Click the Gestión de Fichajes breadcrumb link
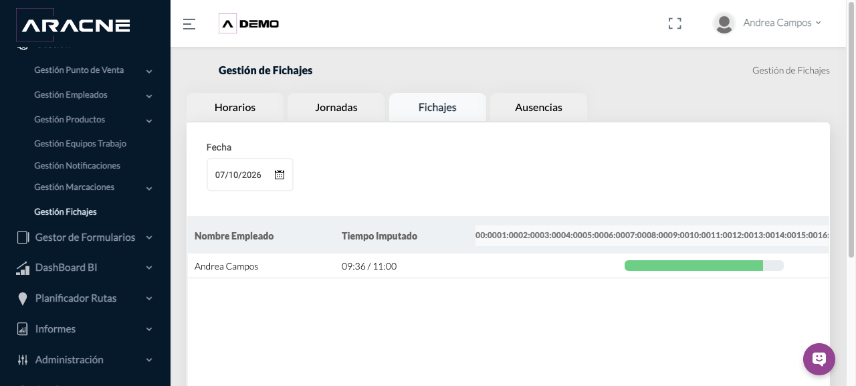Image resolution: width=856 pixels, height=386 pixels. coord(791,70)
